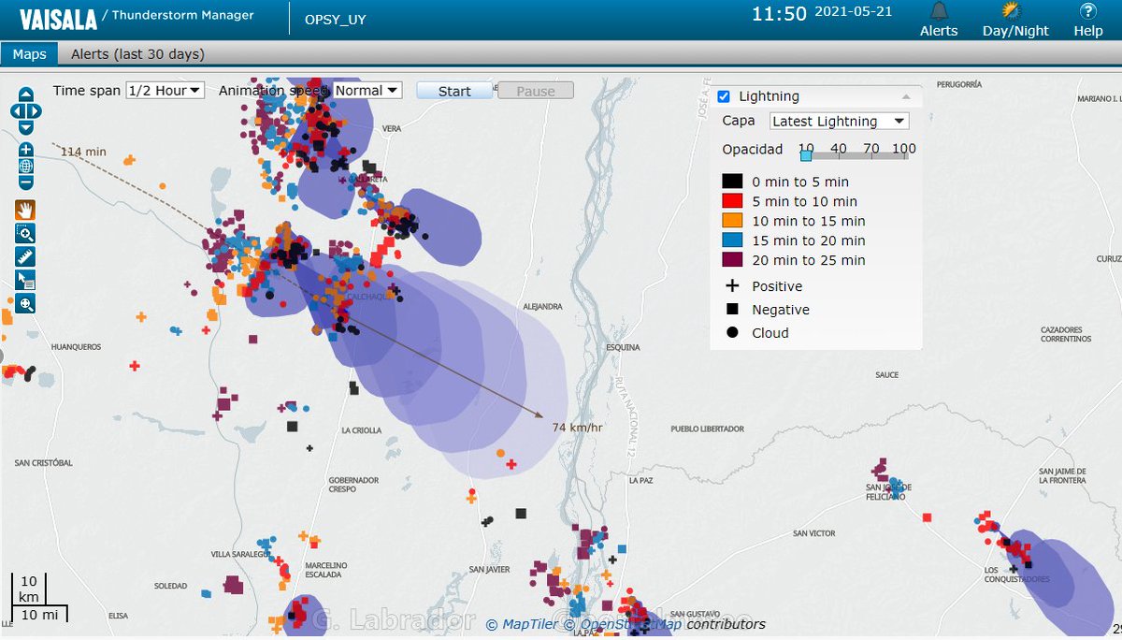This screenshot has height=640, width=1122.
Task: Click red 5 to 10 min swatch
Action: (x=732, y=201)
